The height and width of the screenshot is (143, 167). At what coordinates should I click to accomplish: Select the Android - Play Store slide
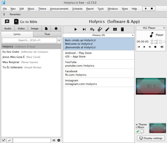click(x=99, y=55)
